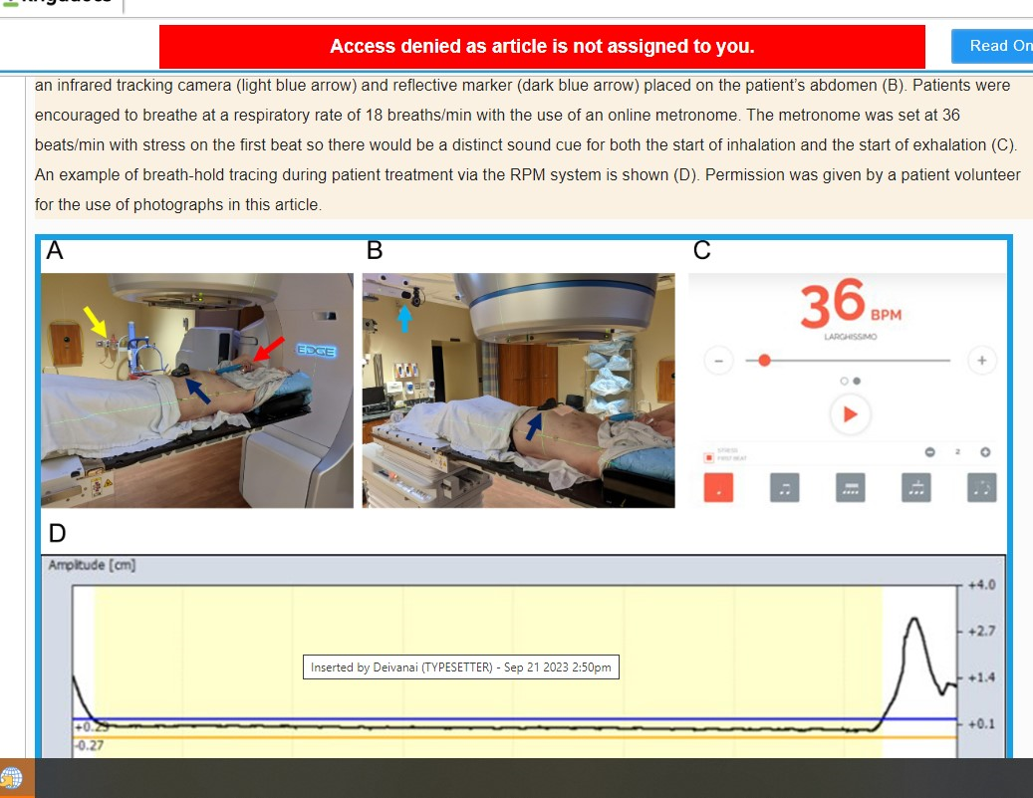
Task: Click the +1.4 amplitude scale value
Action: point(981,677)
